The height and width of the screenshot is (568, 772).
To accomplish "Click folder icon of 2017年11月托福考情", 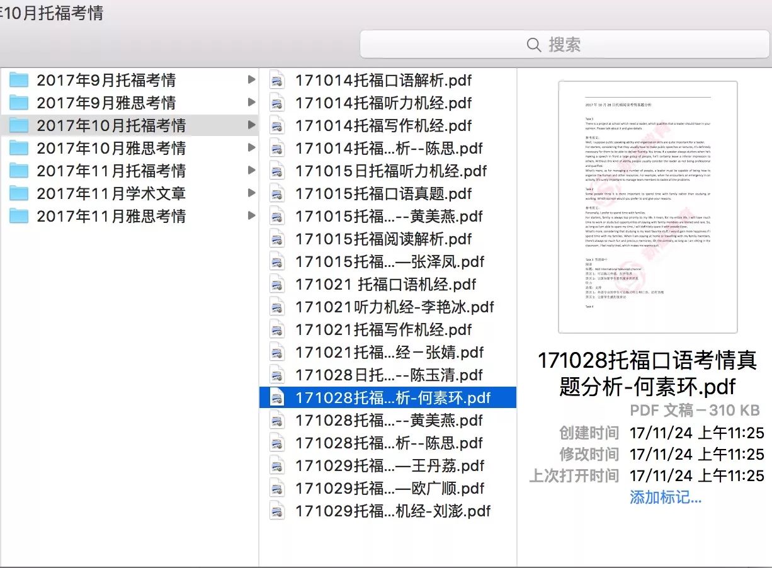I will [x=20, y=171].
